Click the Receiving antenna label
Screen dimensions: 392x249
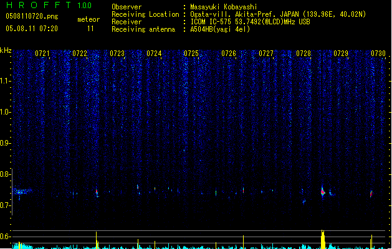tap(143, 29)
